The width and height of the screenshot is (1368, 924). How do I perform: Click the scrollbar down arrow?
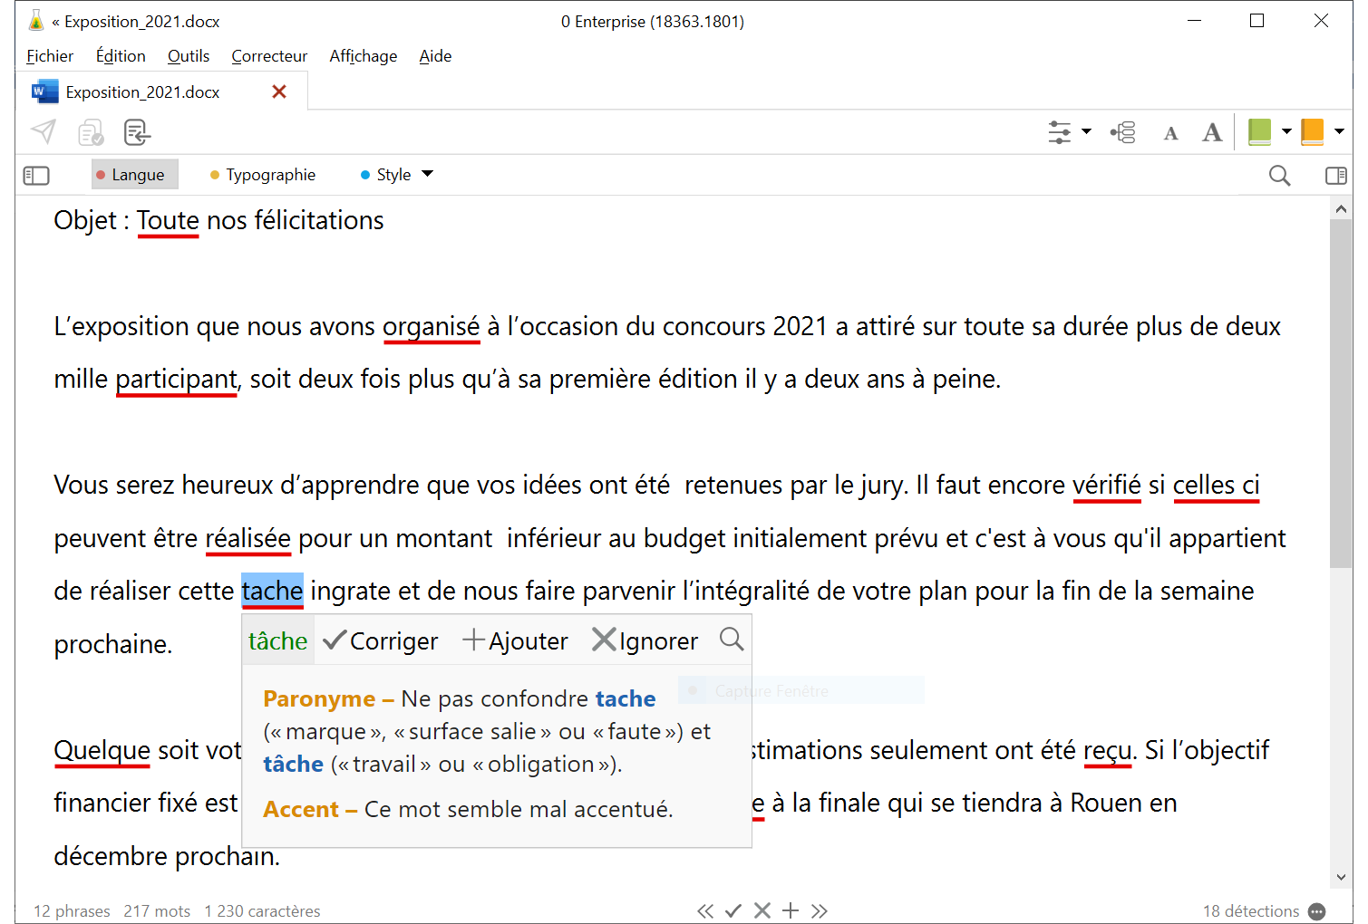pos(1341,877)
